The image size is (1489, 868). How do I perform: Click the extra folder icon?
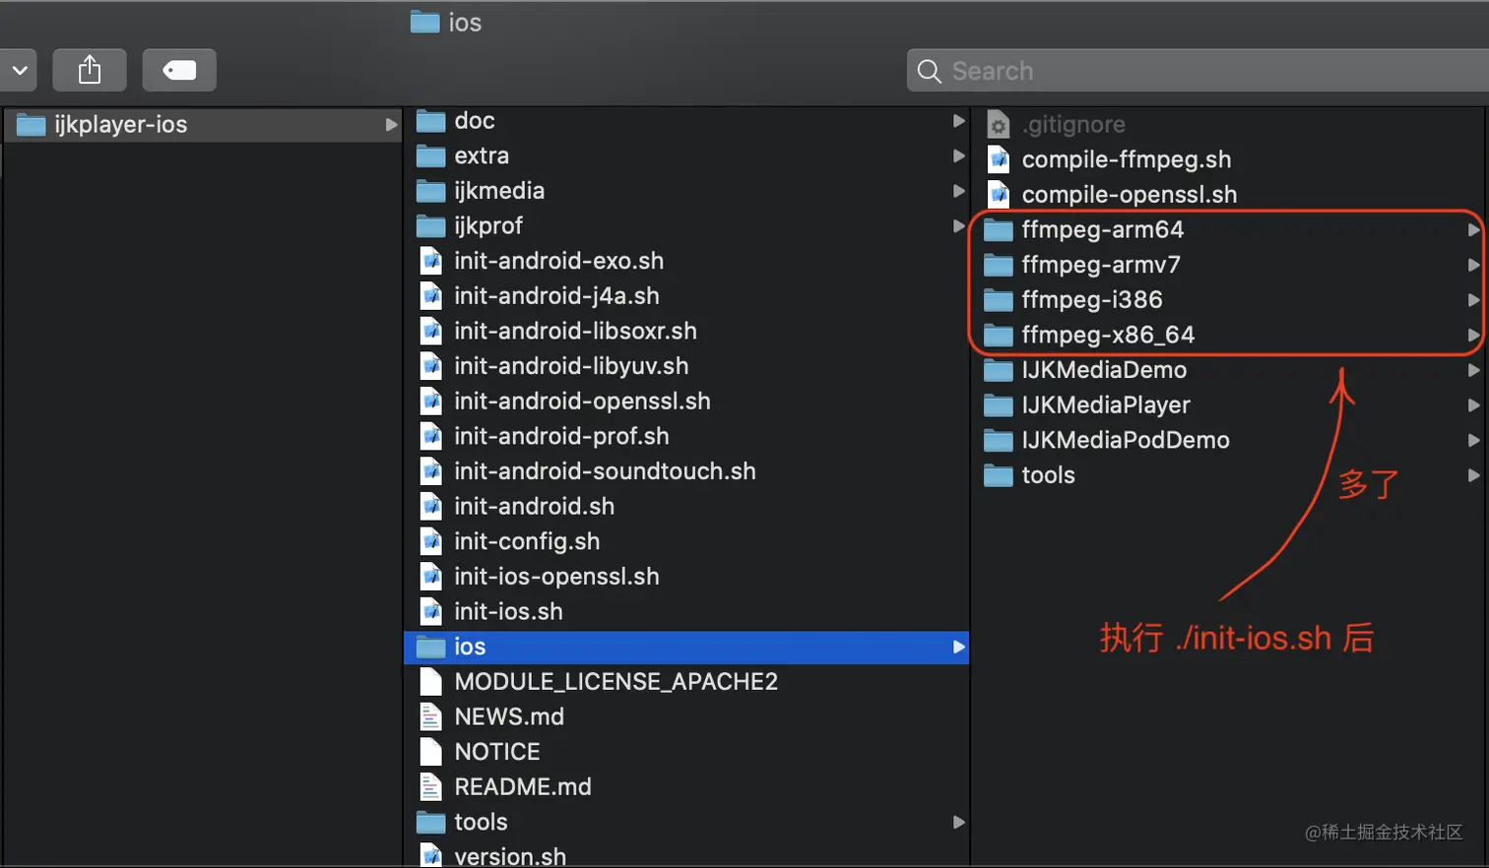[430, 156]
